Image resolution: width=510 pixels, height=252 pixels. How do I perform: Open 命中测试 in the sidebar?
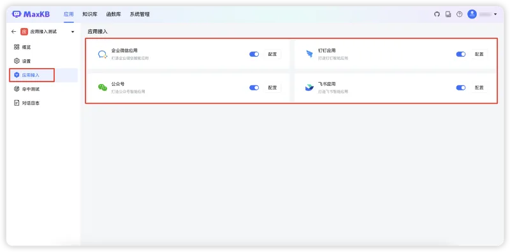pos(43,89)
